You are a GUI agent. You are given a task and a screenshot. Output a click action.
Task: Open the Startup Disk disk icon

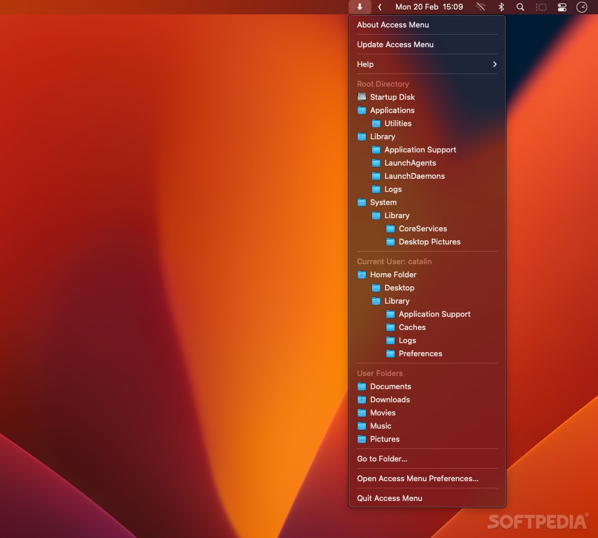click(x=362, y=97)
